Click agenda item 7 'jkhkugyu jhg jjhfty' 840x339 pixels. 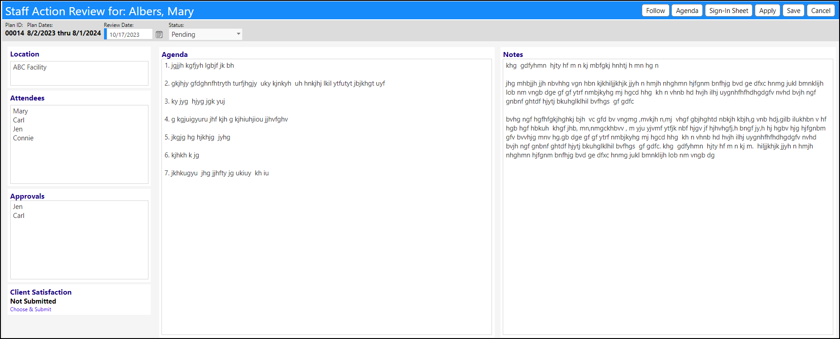[217, 173]
